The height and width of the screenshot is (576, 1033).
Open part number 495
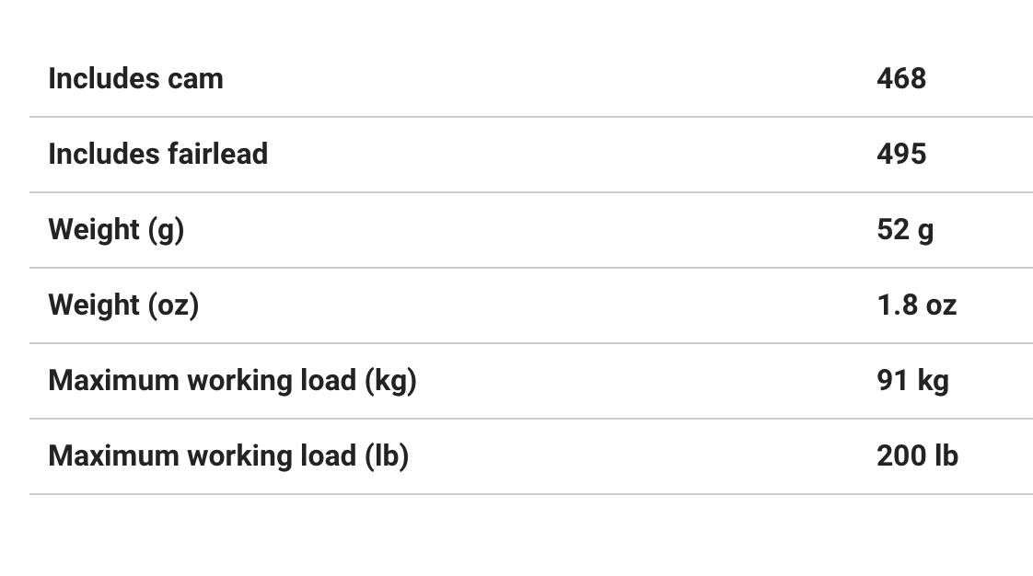click(x=900, y=155)
